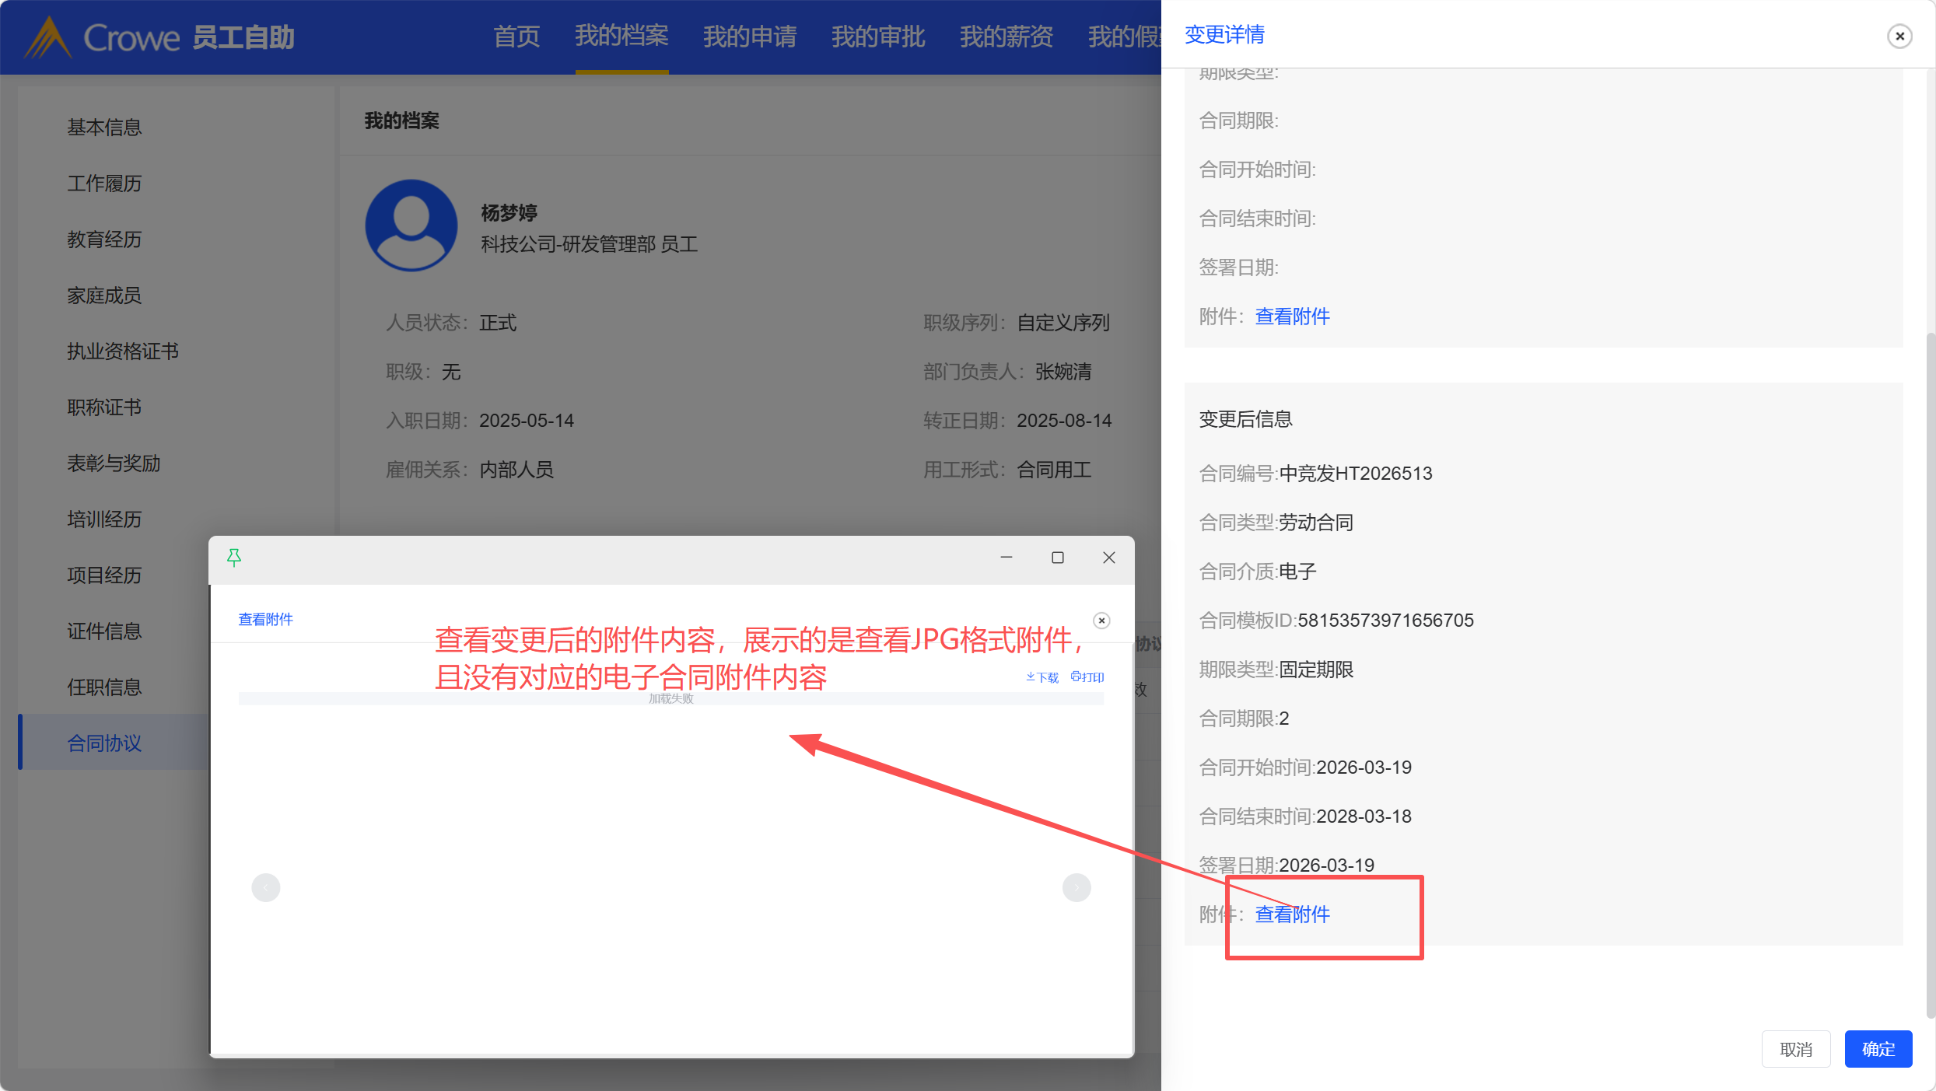The width and height of the screenshot is (1936, 1091).
Task: Open the upper 查看附件 link before the changes
Action: tap(1292, 316)
